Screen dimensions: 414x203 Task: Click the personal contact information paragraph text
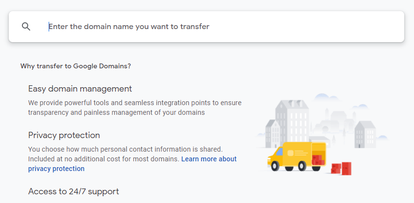[x=125, y=149]
